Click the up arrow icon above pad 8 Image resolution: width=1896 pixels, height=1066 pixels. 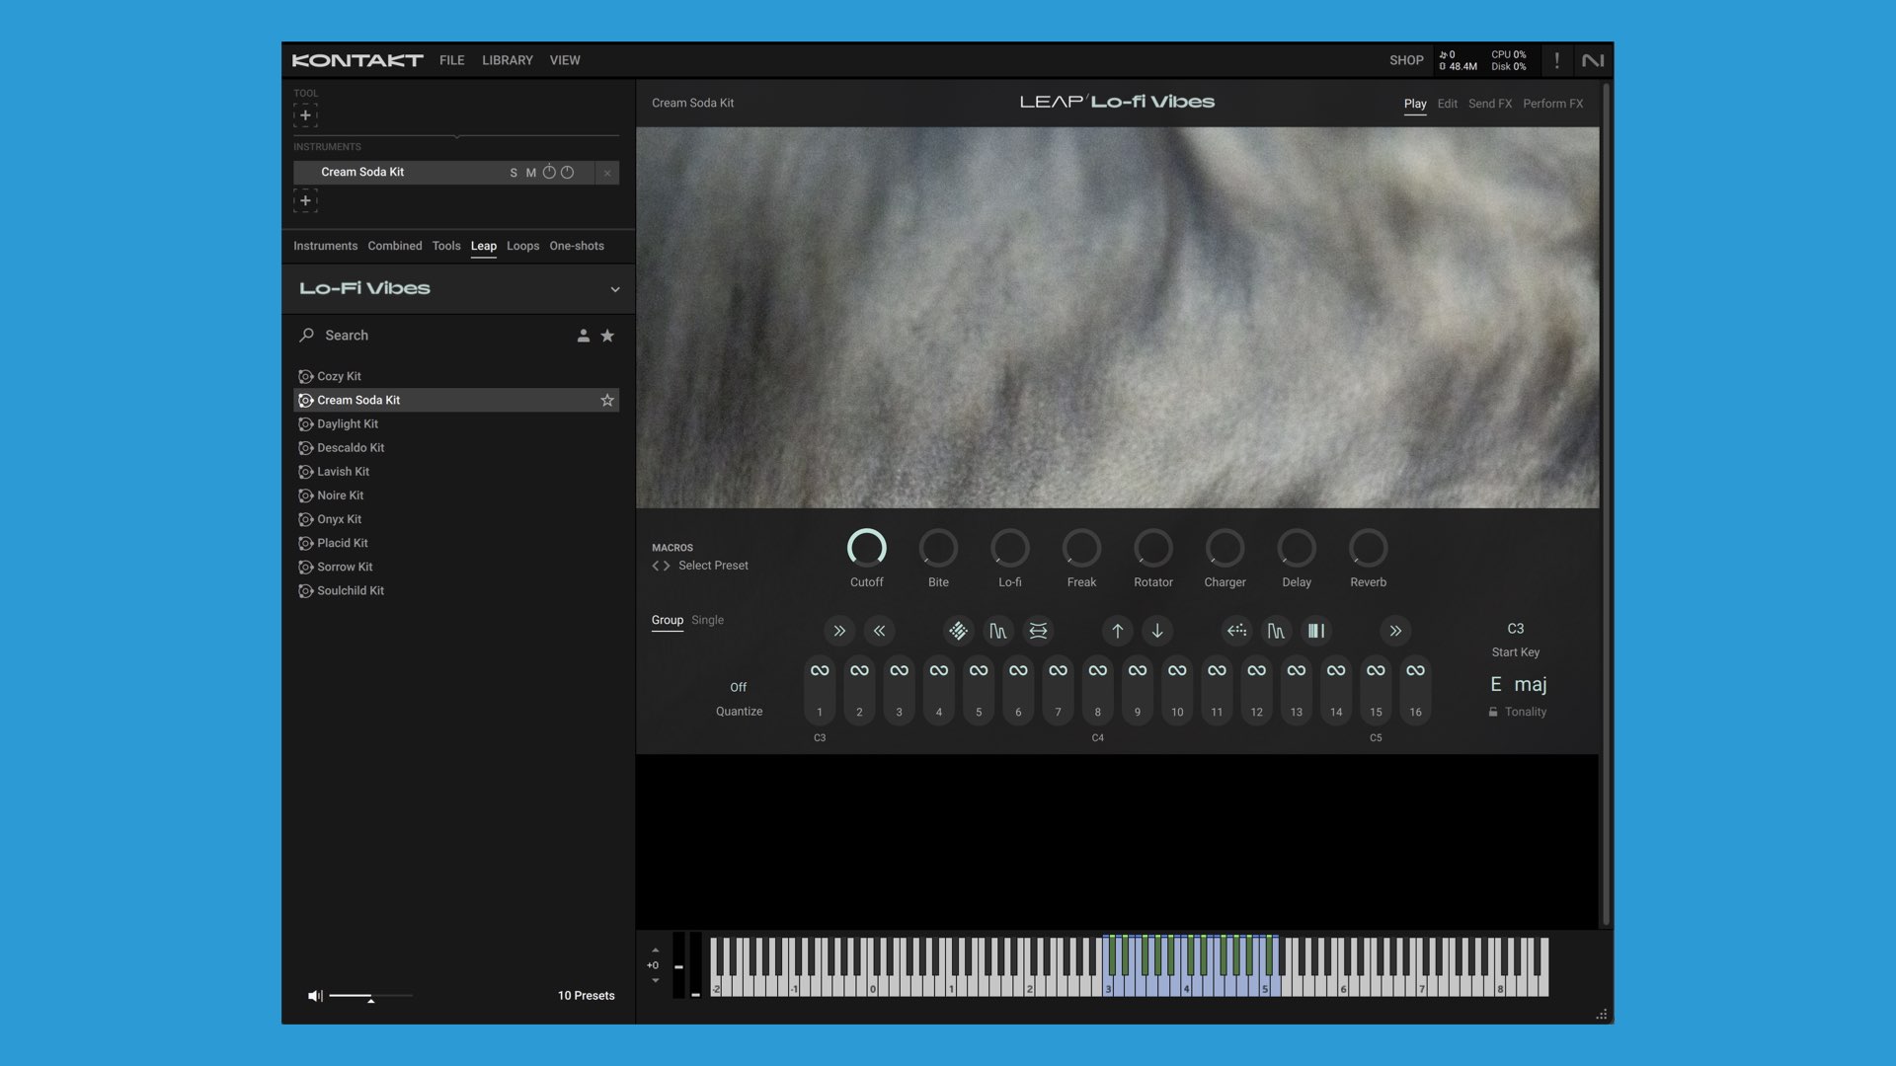click(x=1117, y=631)
